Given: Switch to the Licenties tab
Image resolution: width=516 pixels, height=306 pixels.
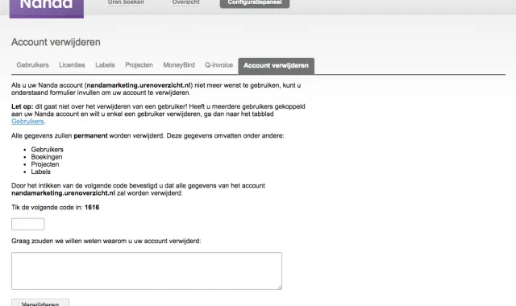Looking at the screenshot, I should [x=72, y=65].
